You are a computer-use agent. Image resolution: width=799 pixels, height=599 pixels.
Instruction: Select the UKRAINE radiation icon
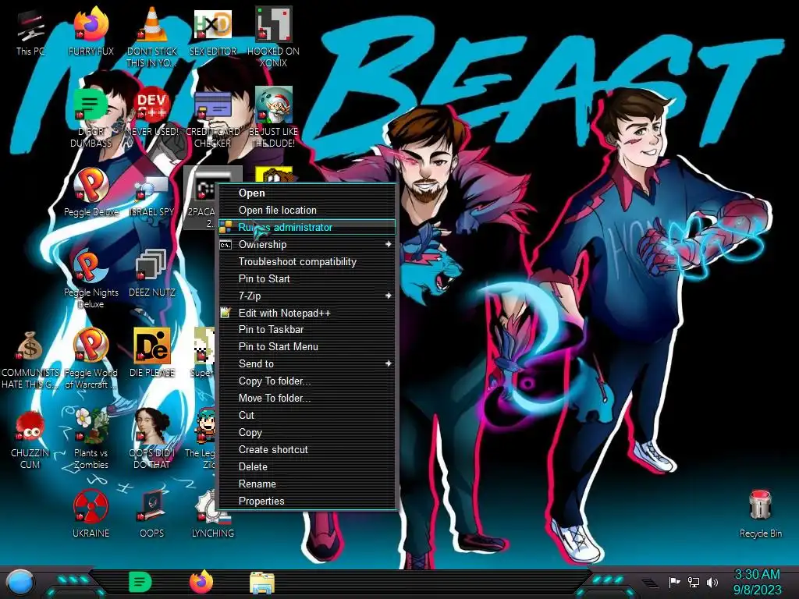coord(91,515)
